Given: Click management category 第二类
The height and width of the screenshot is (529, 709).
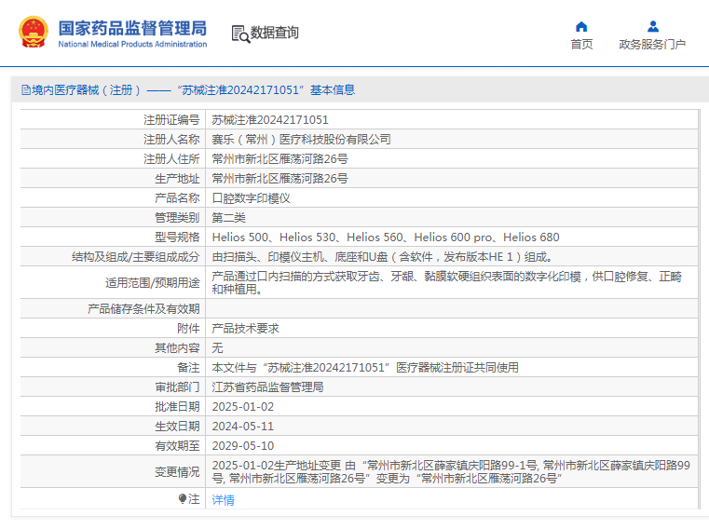Looking at the screenshot, I should click(x=229, y=218).
